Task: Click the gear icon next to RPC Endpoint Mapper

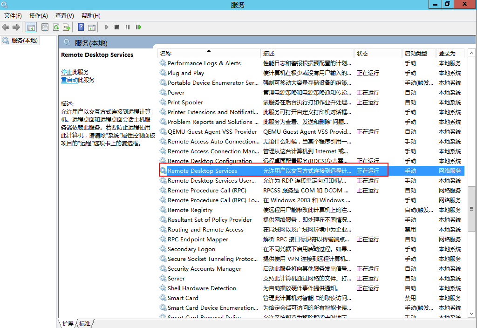Action: point(163,239)
